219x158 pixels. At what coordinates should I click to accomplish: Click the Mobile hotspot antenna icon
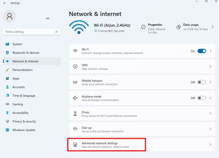click(x=75, y=82)
